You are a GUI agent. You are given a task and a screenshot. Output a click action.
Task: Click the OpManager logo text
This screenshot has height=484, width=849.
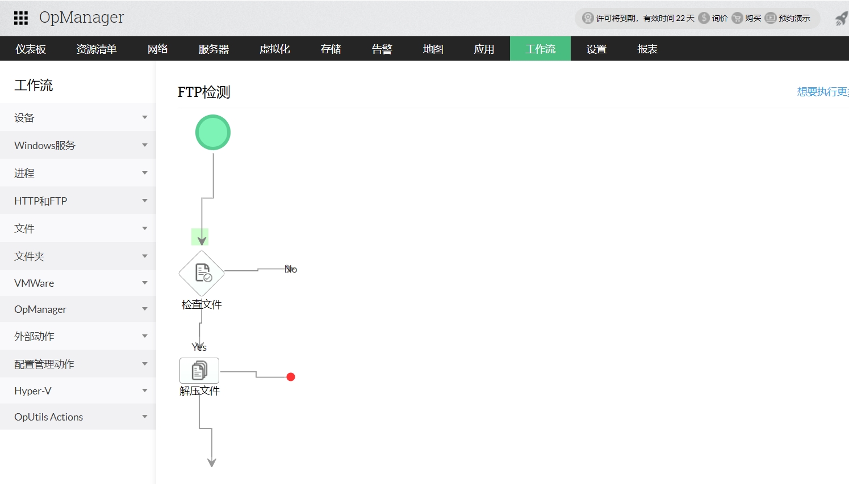click(x=81, y=18)
